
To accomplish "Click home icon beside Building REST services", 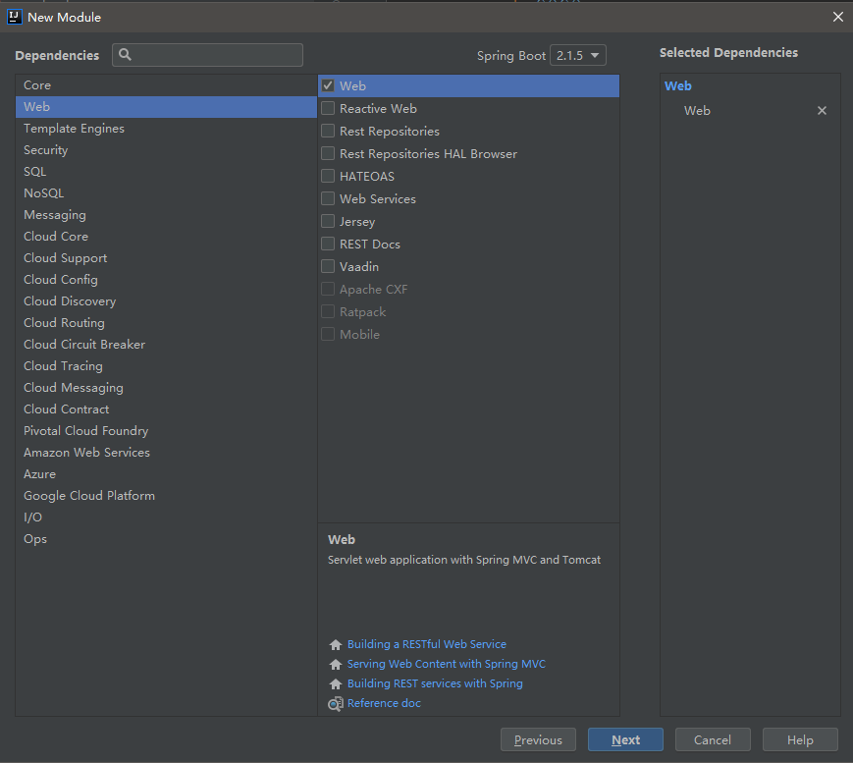I will click(336, 684).
